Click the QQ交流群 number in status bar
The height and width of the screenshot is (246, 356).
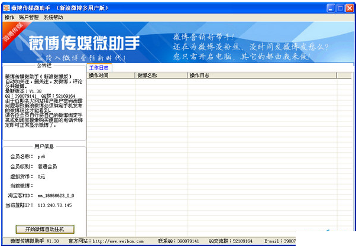(x=241, y=241)
